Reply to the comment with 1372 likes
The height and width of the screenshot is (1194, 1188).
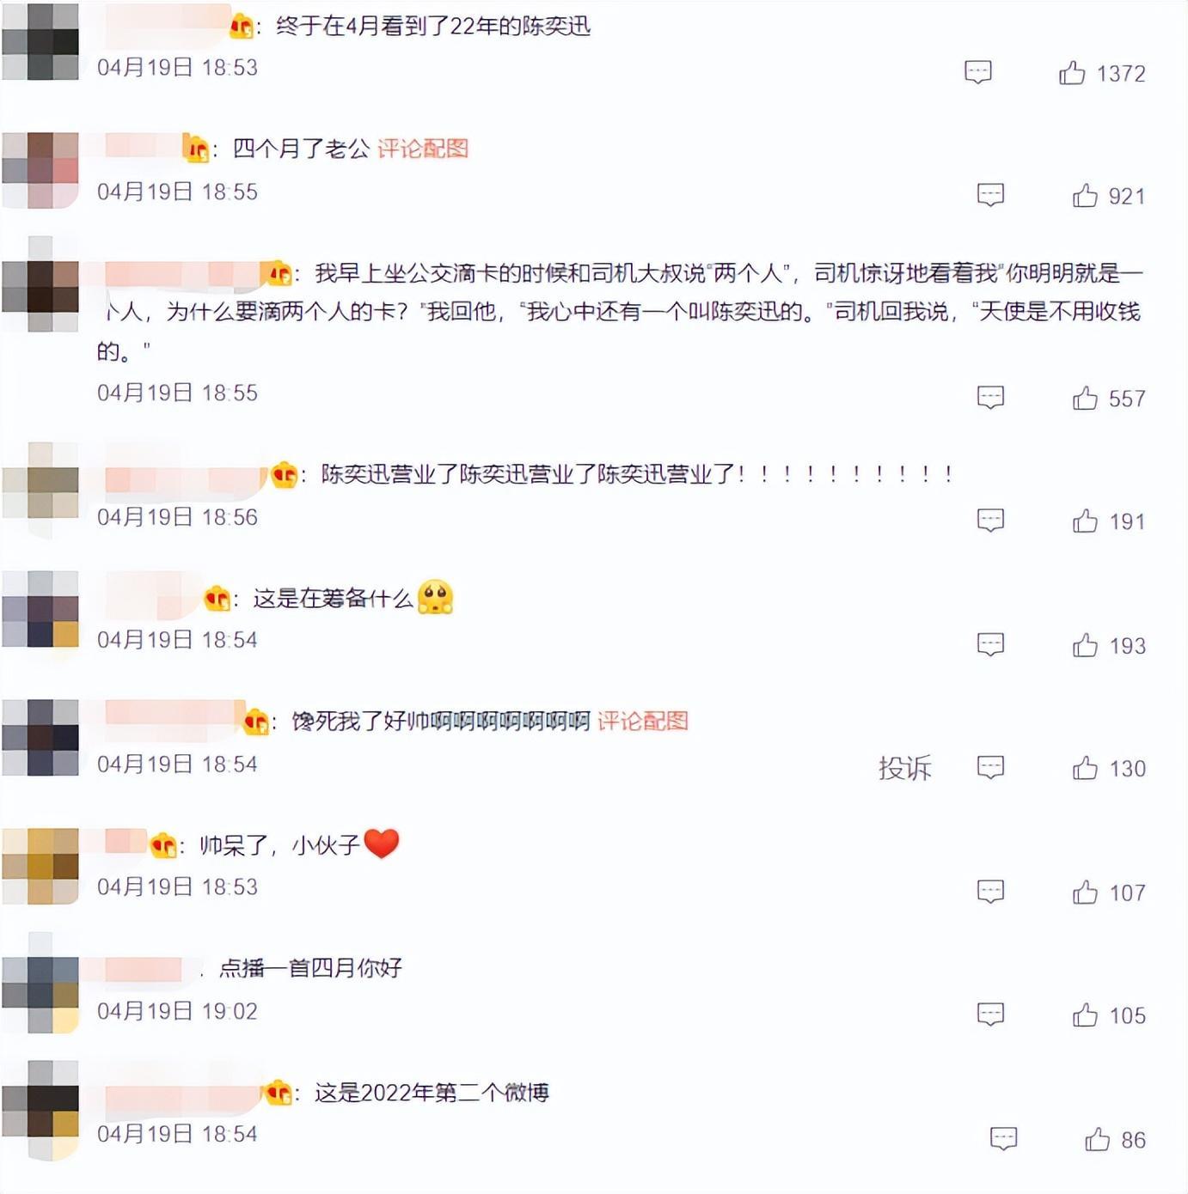[978, 72]
